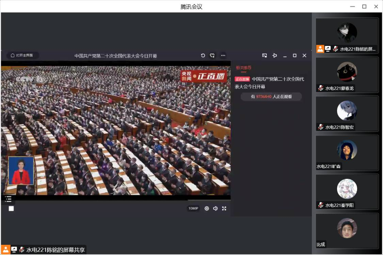Click muted mic icon beside 水电221蒙春龙
The image size is (383, 255).
point(321,88)
